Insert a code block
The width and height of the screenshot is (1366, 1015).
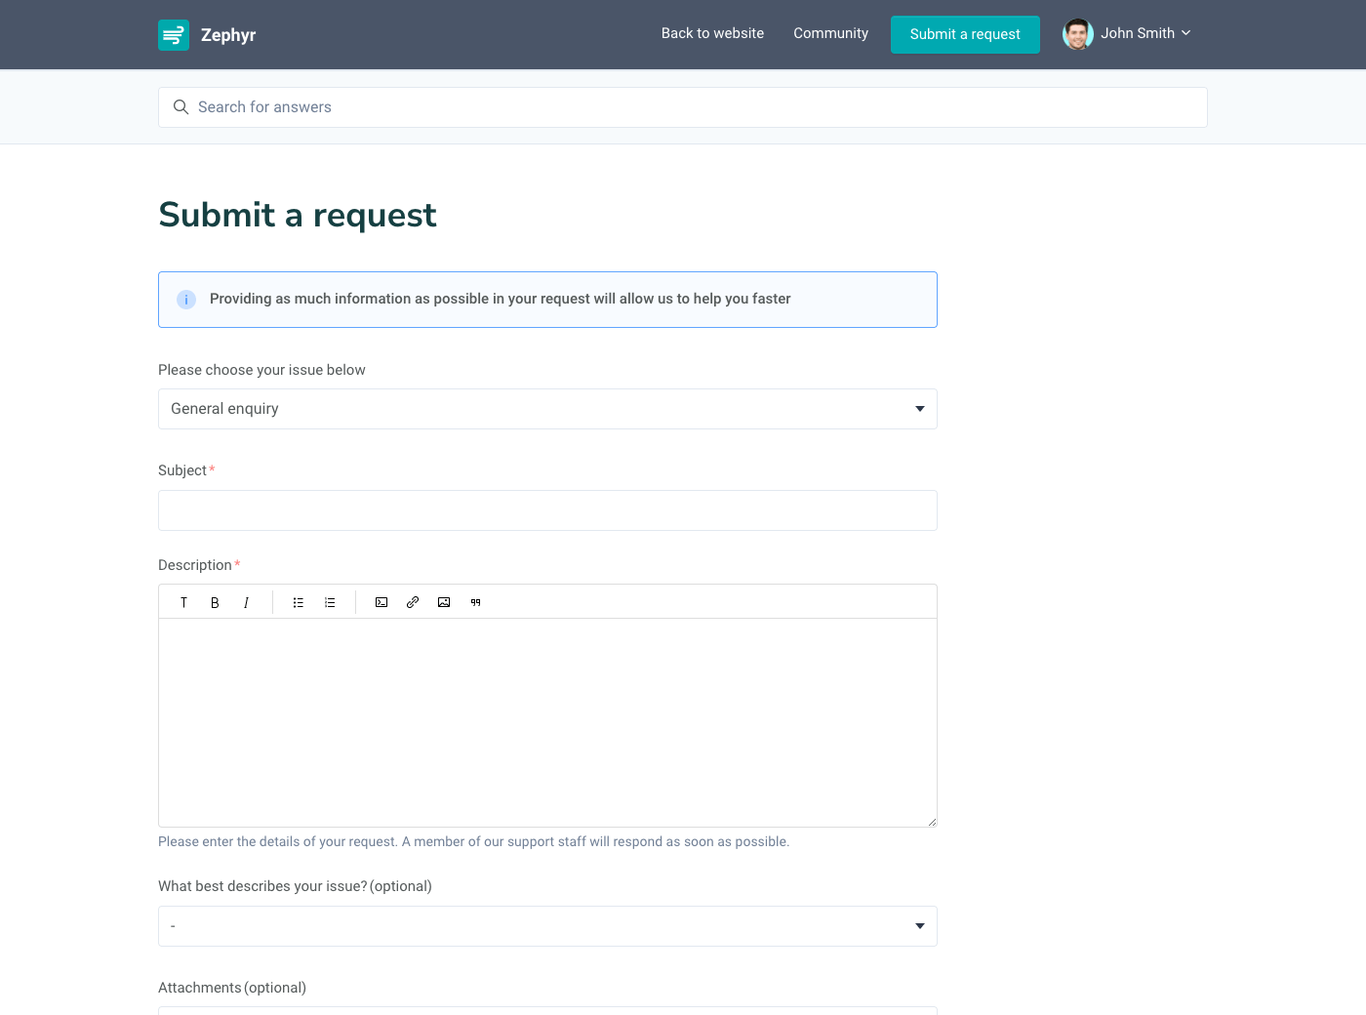(x=382, y=602)
